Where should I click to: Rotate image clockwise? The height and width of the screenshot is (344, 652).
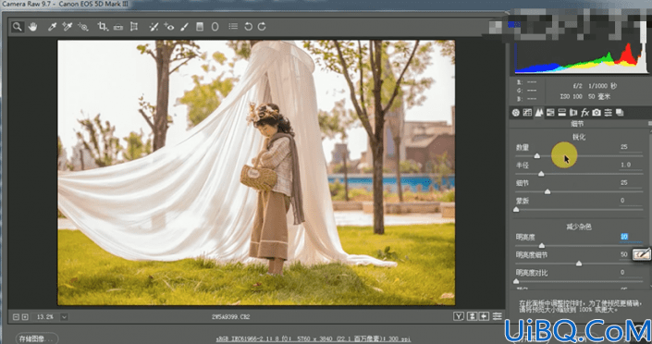pyautogui.click(x=262, y=27)
